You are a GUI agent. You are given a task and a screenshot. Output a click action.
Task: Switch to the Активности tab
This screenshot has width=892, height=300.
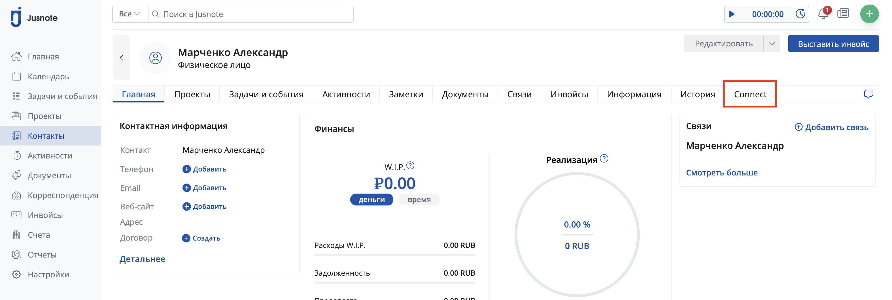pos(346,94)
